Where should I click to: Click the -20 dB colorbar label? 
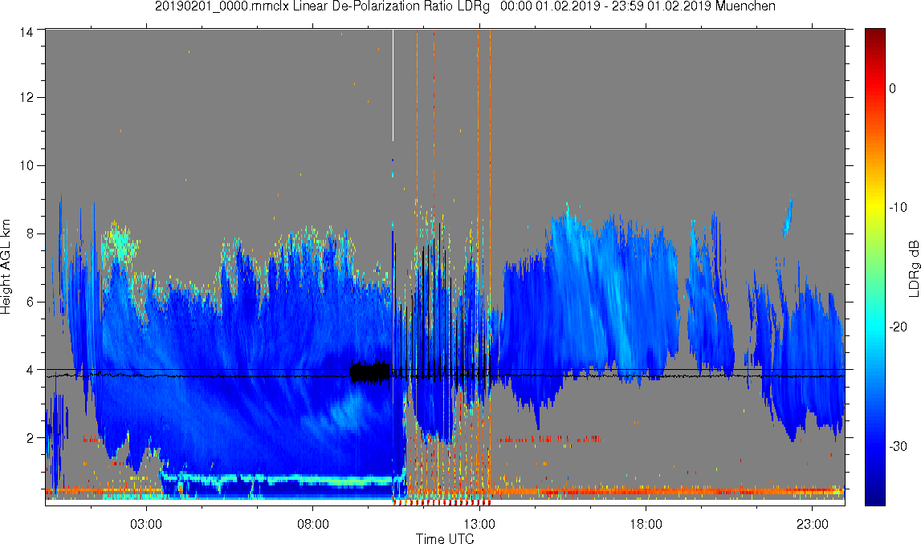(898, 327)
